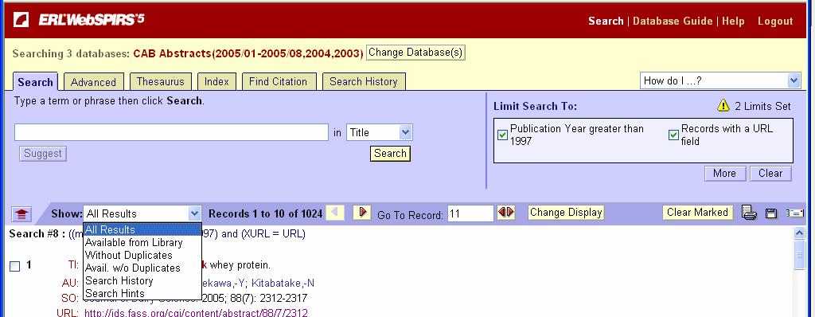Click the Logout link
This screenshot has width=815, height=317.
click(775, 22)
